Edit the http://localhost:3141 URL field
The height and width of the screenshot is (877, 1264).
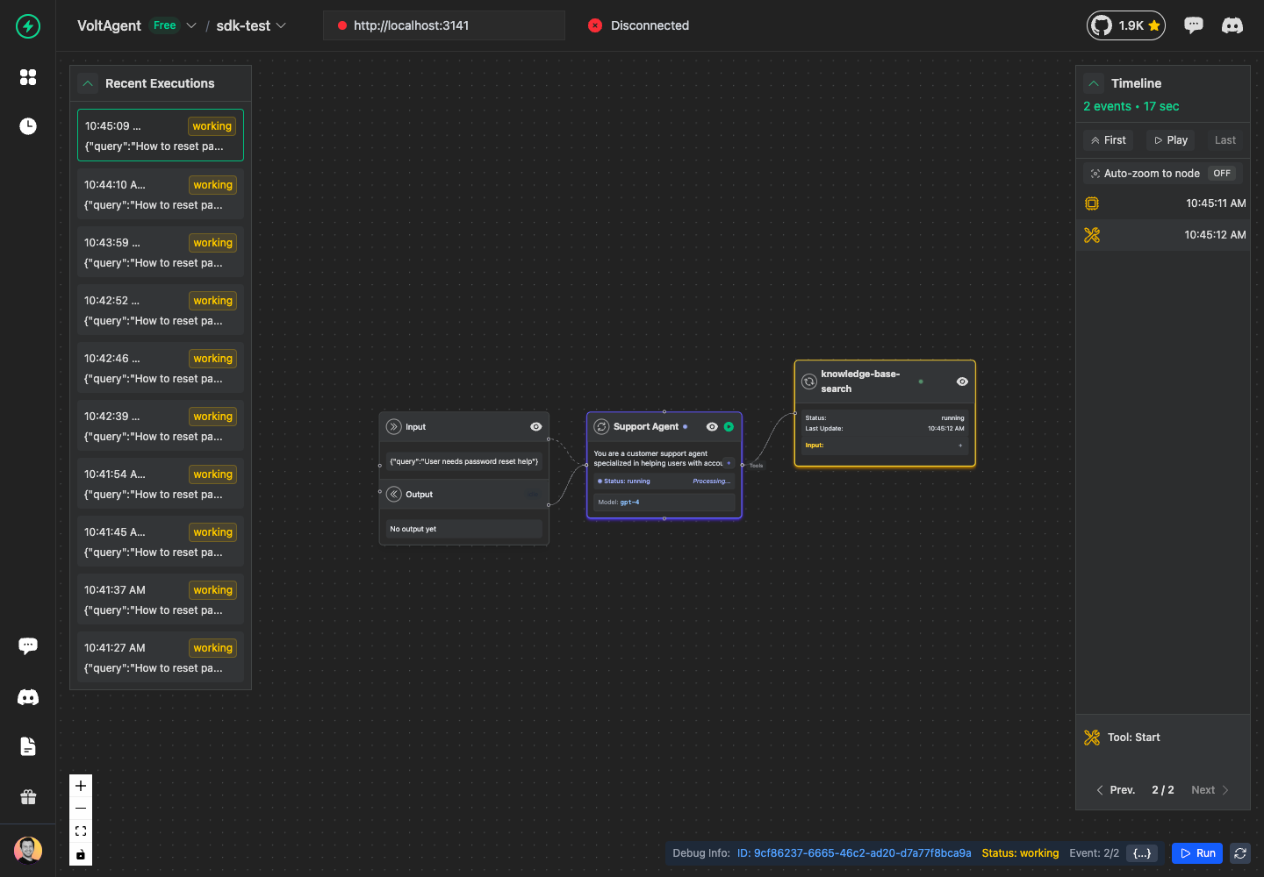tap(444, 25)
